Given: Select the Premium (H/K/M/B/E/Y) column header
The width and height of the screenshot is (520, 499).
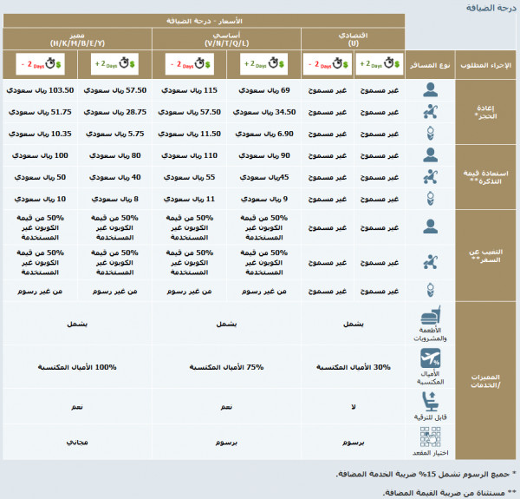Looking at the screenshot, I should coord(77,38).
